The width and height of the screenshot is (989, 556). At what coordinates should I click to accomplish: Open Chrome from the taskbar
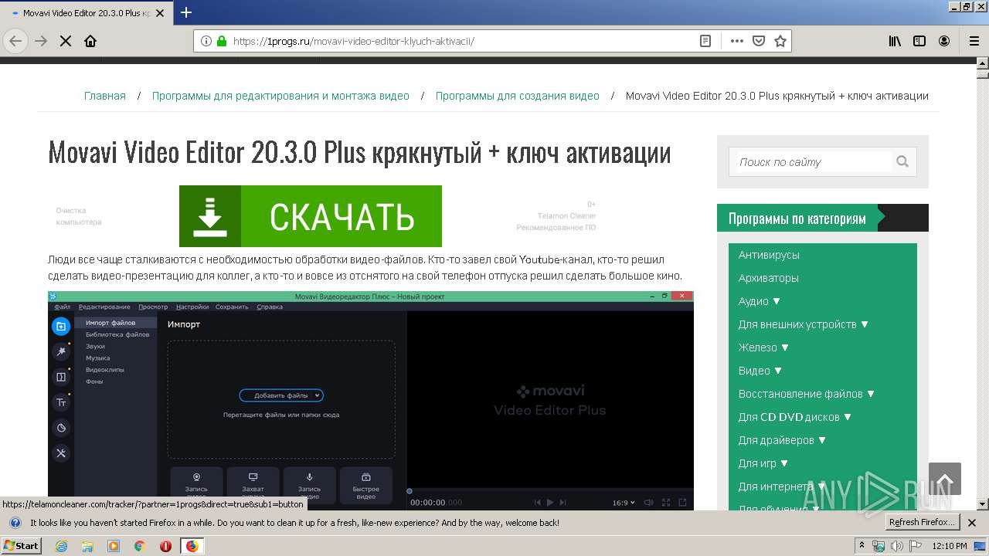point(140,546)
